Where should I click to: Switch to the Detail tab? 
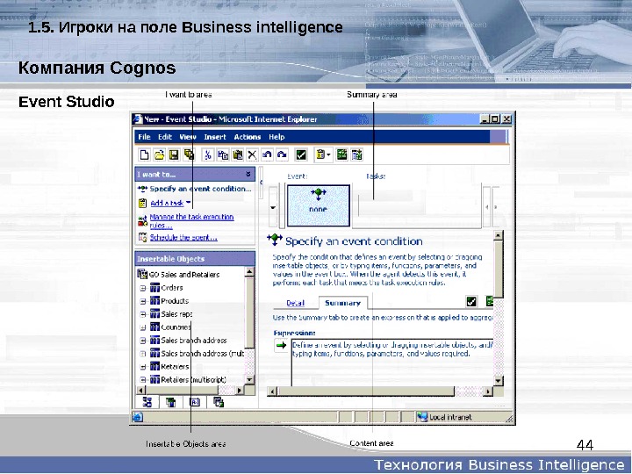click(x=295, y=303)
